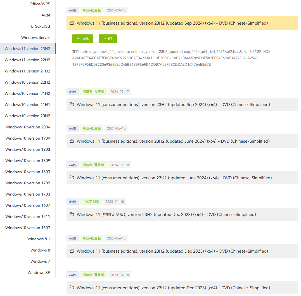Select Windows10 version 1903 in sidebar
The height and width of the screenshot is (296, 301).
[27, 149]
